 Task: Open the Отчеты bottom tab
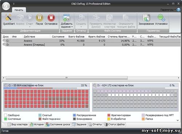click(x=95, y=125)
